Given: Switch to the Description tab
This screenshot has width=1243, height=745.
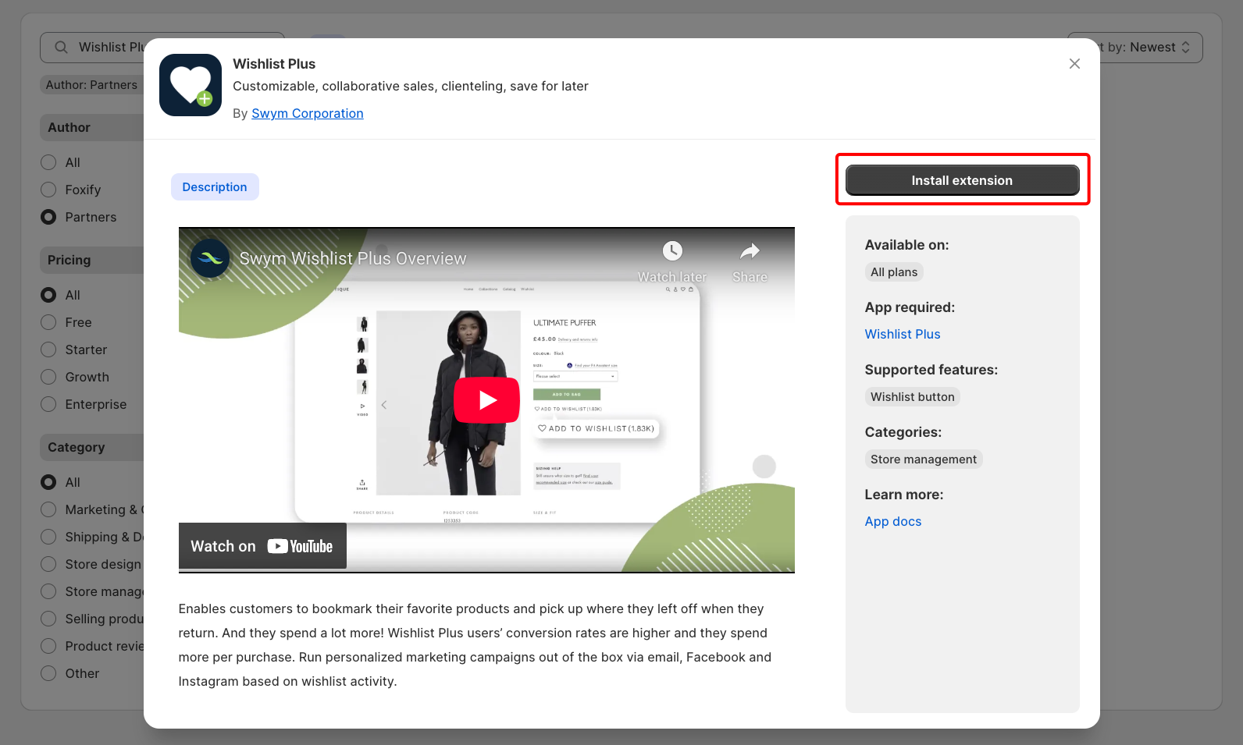Looking at the screenshot, I should point(215,187).
